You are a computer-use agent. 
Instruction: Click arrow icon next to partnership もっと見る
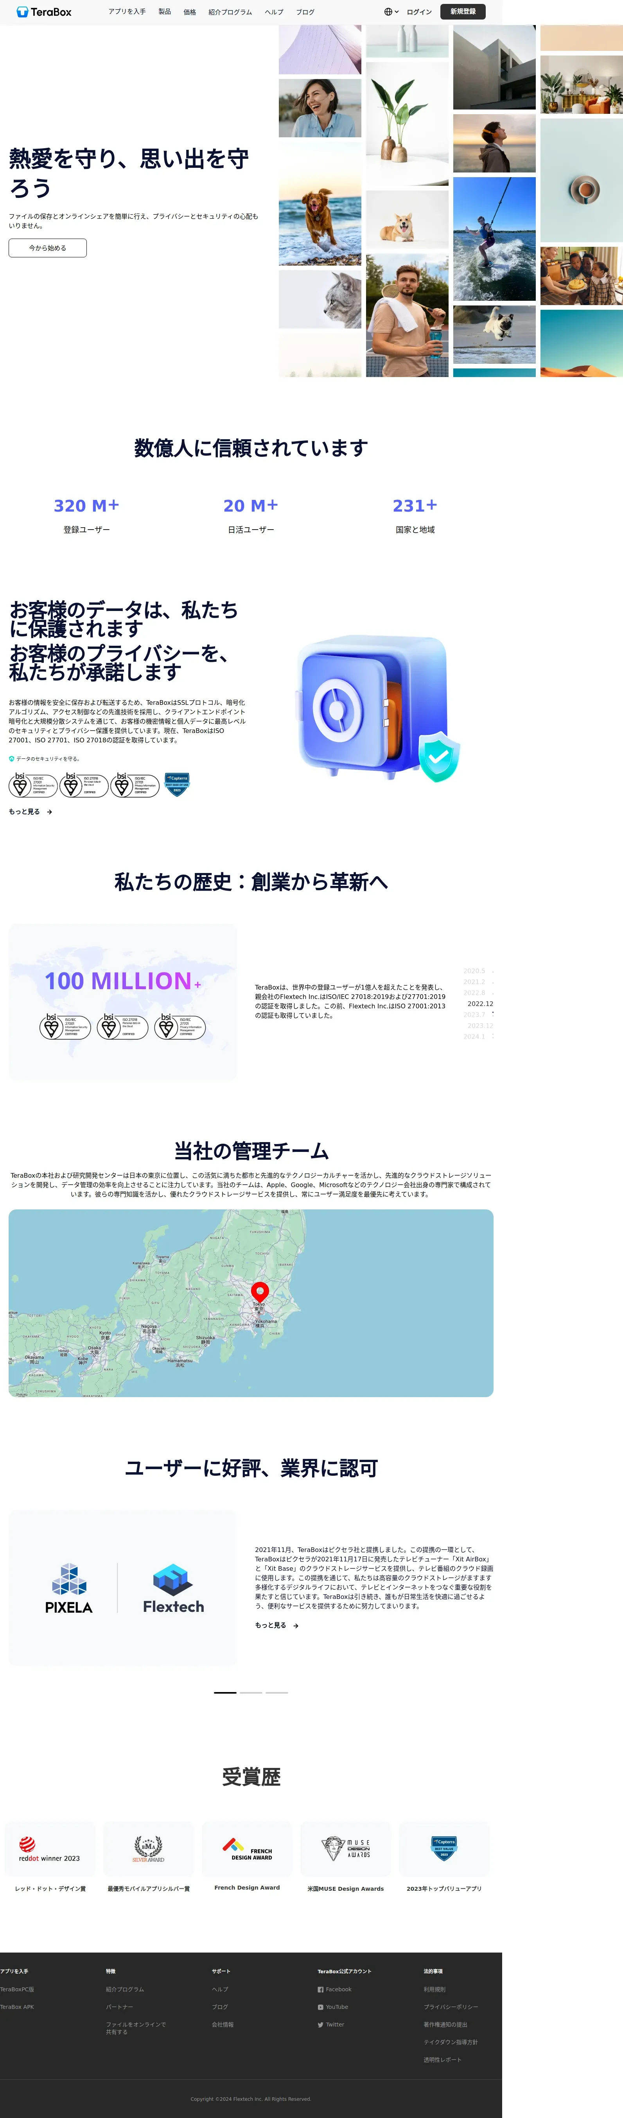coord(296,1626)
